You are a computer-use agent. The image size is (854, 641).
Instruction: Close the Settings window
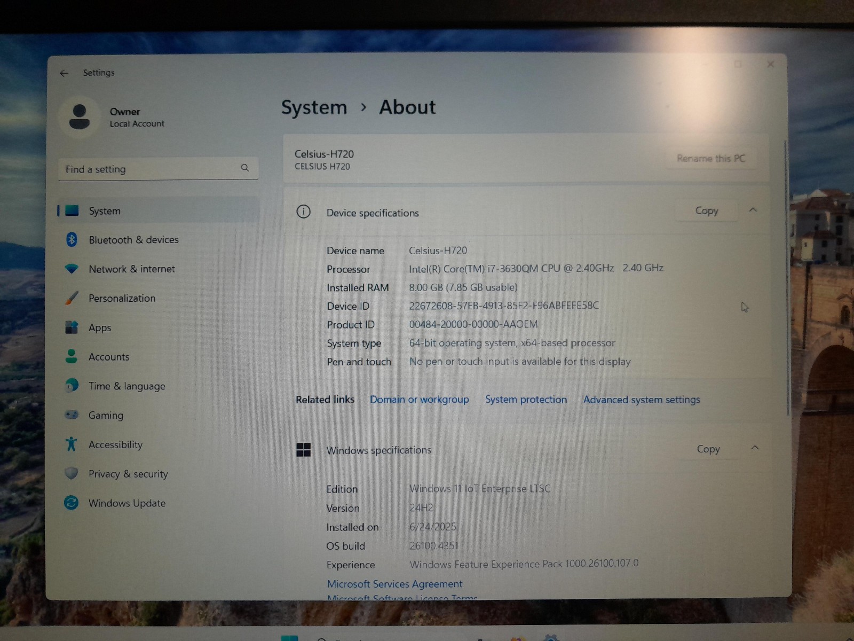pos(770,65)
